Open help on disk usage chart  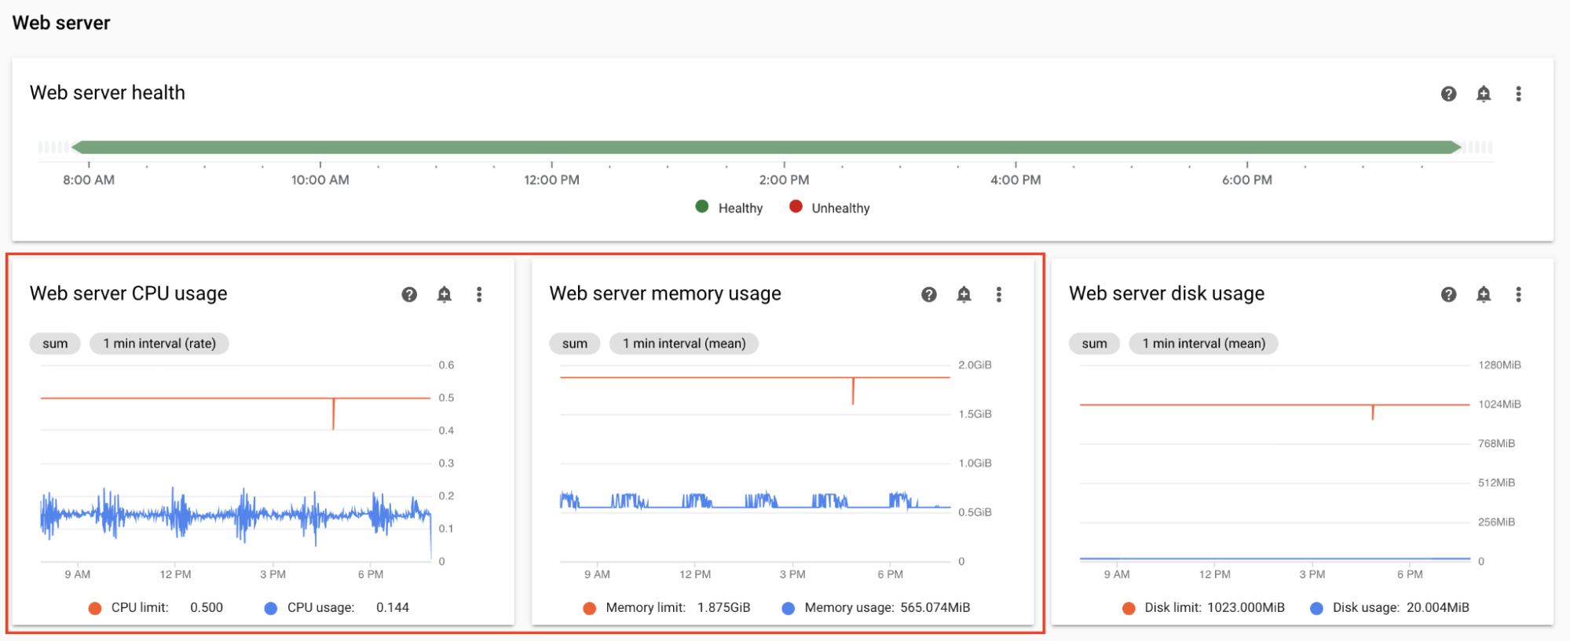click(1448, 294)
